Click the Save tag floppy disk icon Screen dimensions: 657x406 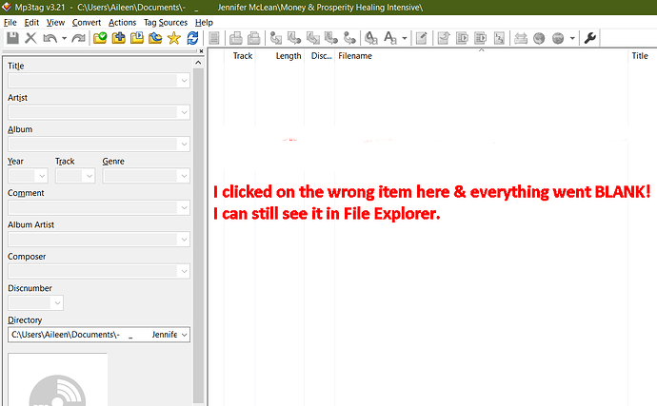(x=12, y=38)
